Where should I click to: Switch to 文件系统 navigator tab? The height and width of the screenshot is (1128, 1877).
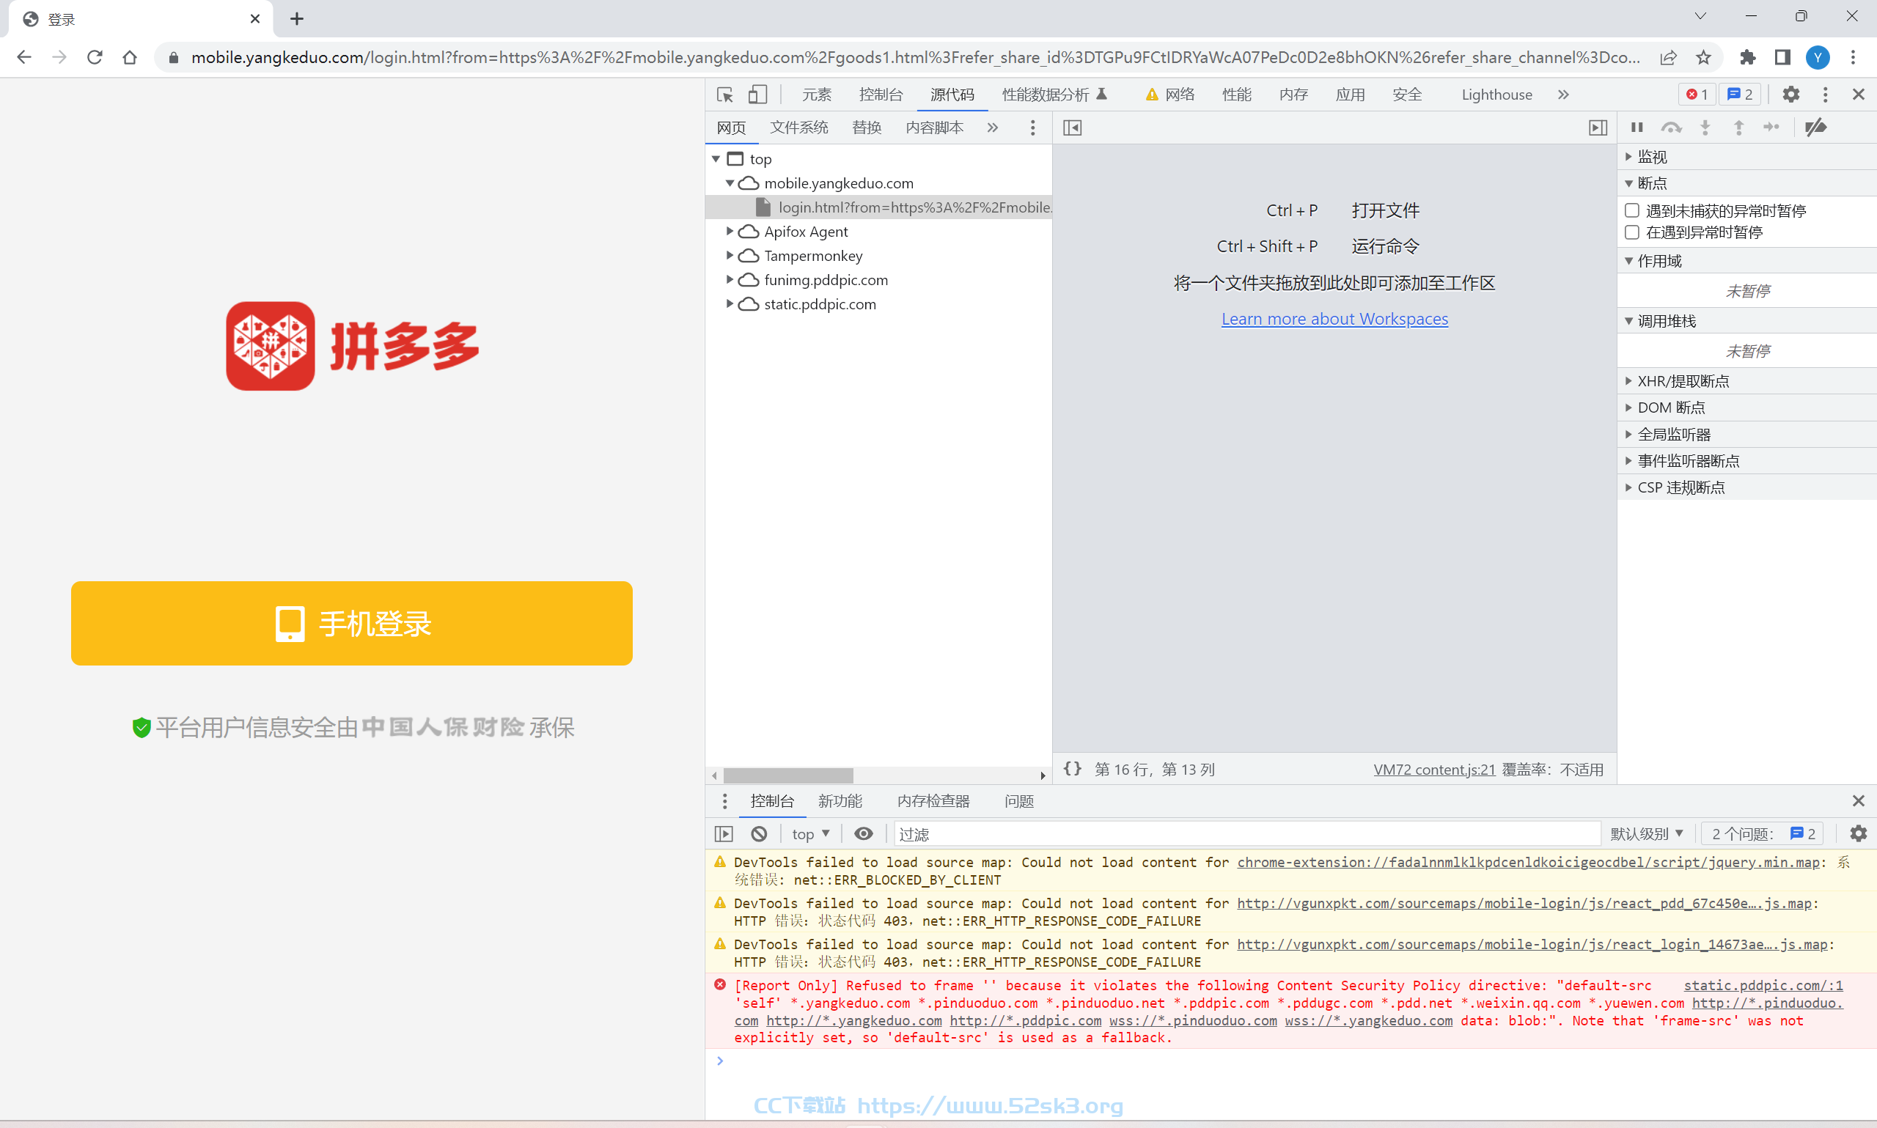(799, 128)
